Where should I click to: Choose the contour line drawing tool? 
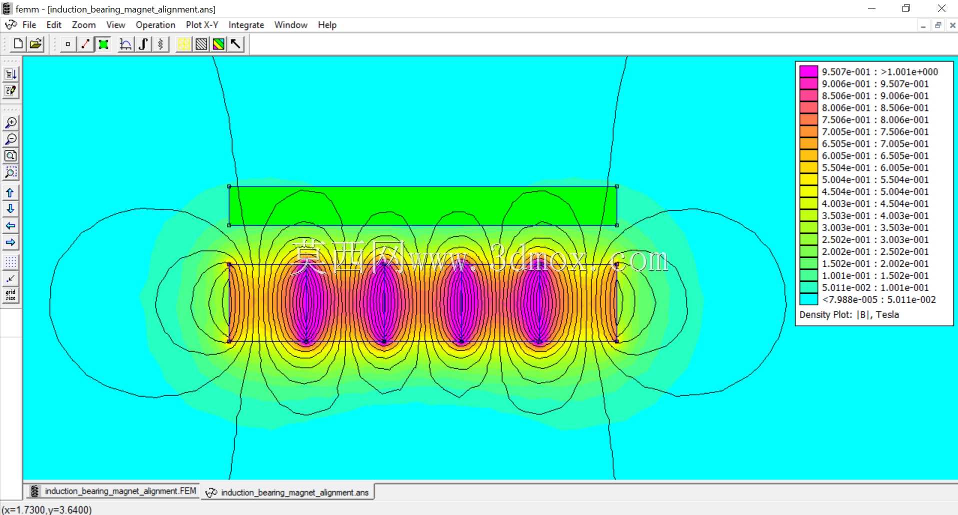click(85, 44)
